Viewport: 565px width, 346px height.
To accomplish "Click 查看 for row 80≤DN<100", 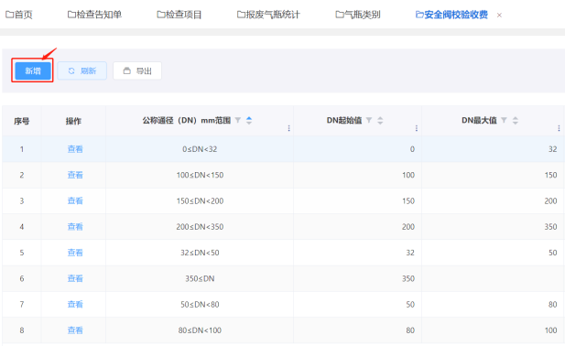I will [x=75, y=330].
